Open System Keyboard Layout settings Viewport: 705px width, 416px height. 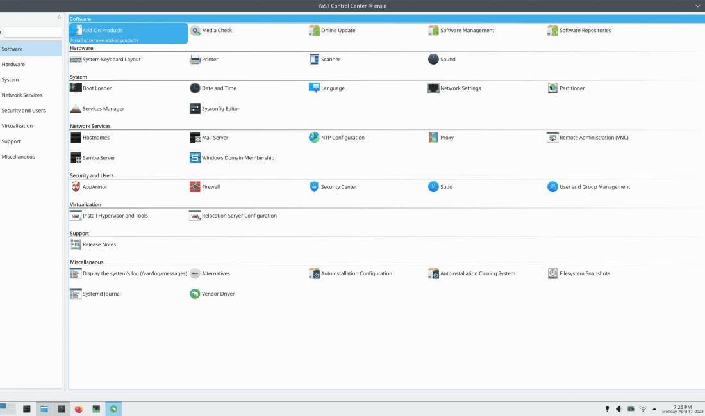[106, 60]
